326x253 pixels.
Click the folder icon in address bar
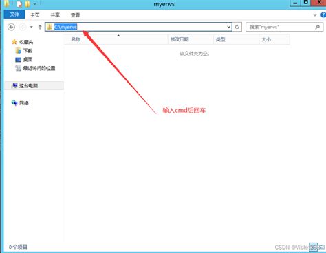50,27
